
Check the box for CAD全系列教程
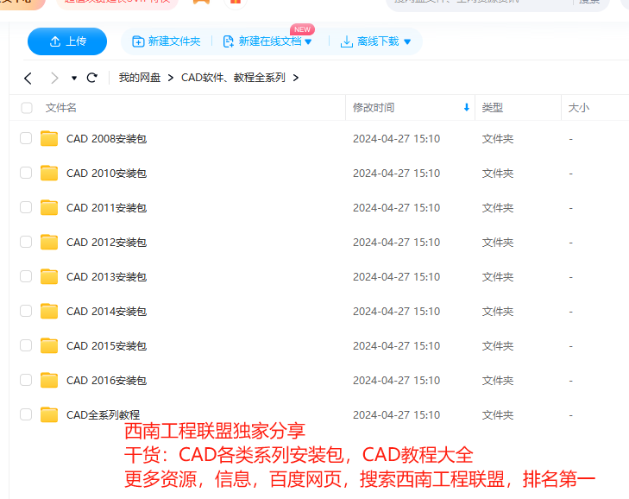pos(26,414)
